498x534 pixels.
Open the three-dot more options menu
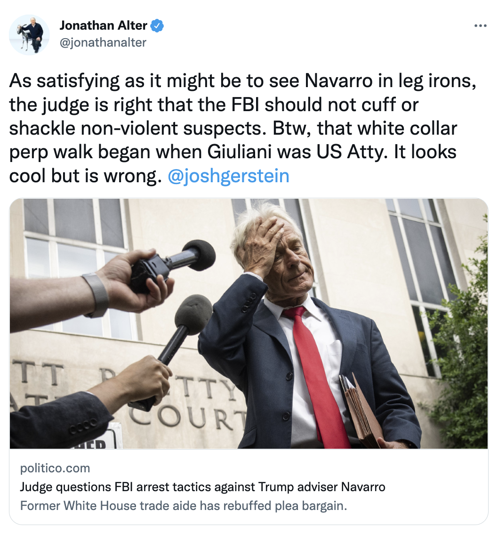coord(480,25)
